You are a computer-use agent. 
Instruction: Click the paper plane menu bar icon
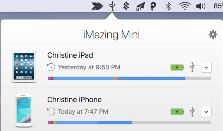point(140,6)
